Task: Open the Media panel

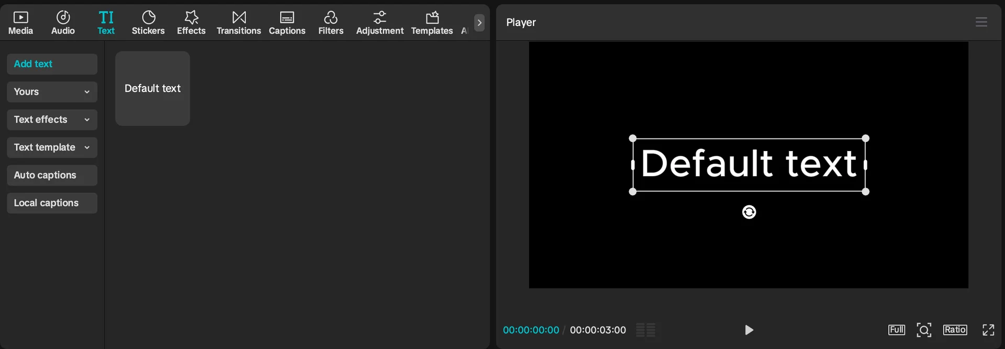Action: 20,23
